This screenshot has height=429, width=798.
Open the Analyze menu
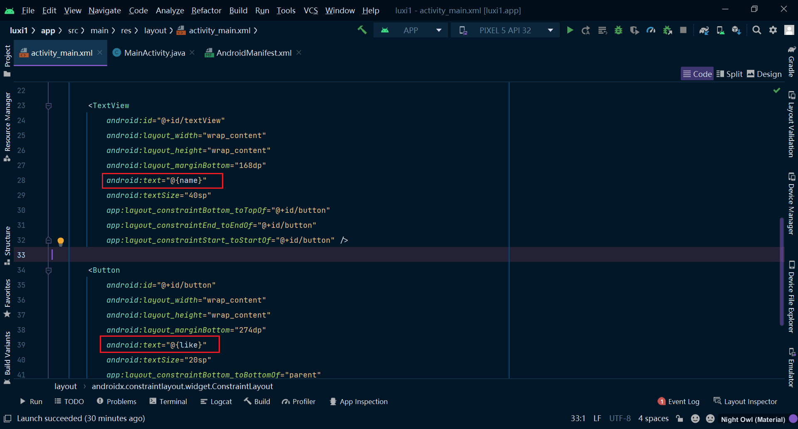170,10
